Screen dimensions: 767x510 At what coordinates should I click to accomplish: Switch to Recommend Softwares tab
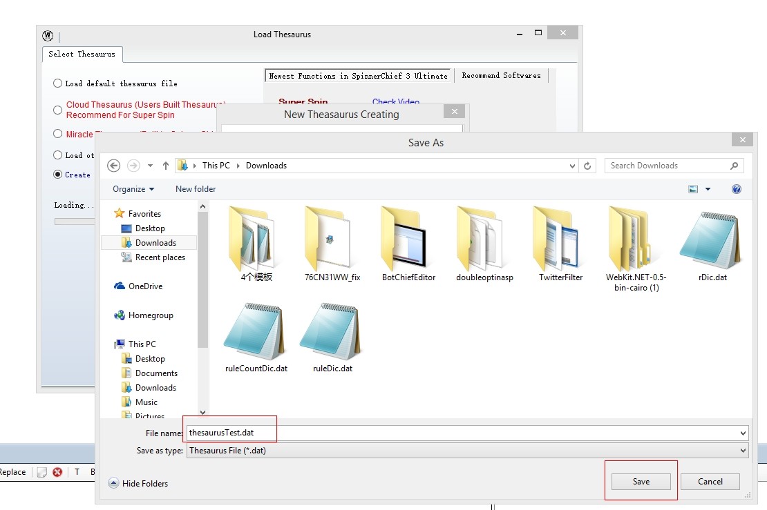[501, 76]
